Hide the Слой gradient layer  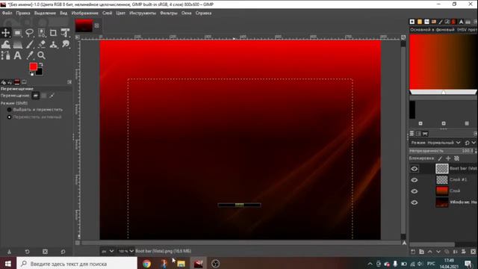pos(414,191)
